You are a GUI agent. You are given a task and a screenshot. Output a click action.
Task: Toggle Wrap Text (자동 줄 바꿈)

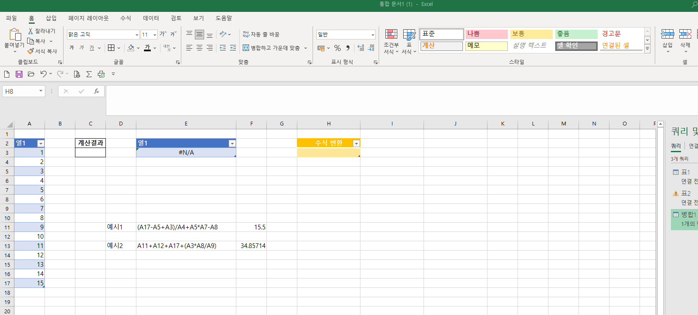tap(261, 34)
